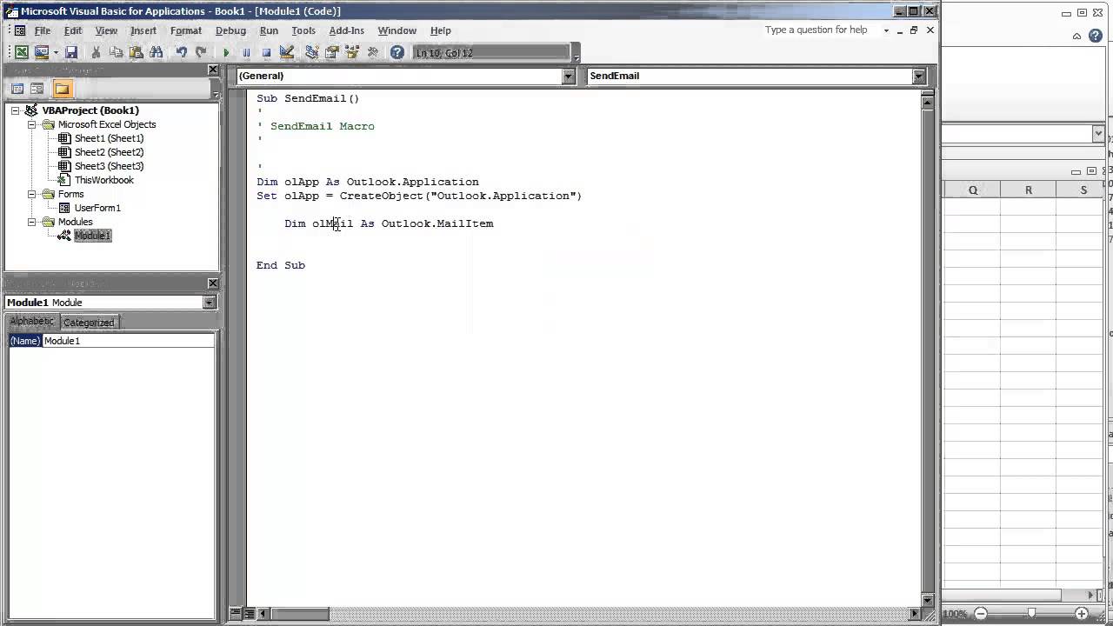Screen dimensions: 1113x626
Task: Select UserForm1 in project tree
Action: [x=97, y=208]
